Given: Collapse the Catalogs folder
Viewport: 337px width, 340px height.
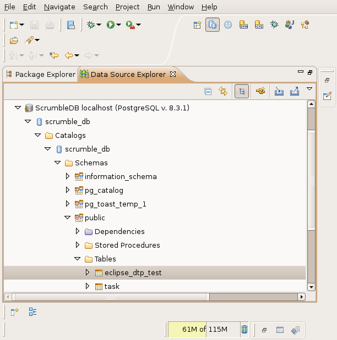Looking at the screenshot, I should [38, 135].
